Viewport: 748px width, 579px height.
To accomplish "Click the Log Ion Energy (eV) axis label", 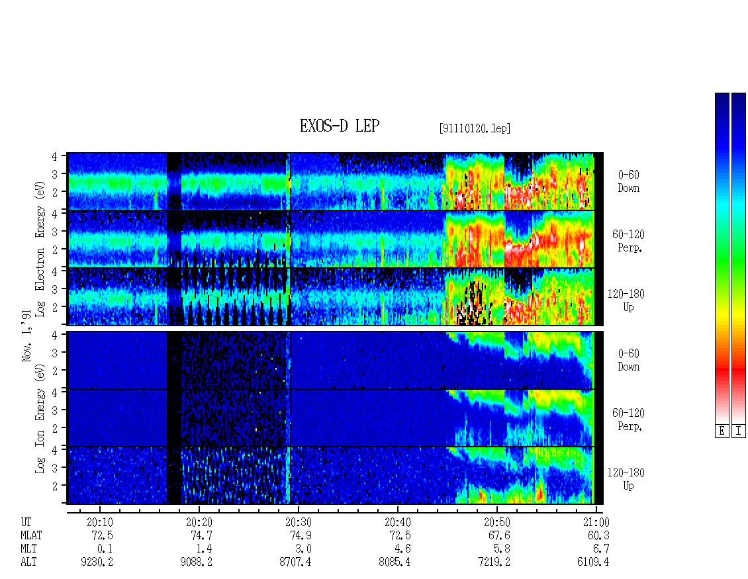I will click(x=40, y=418).
